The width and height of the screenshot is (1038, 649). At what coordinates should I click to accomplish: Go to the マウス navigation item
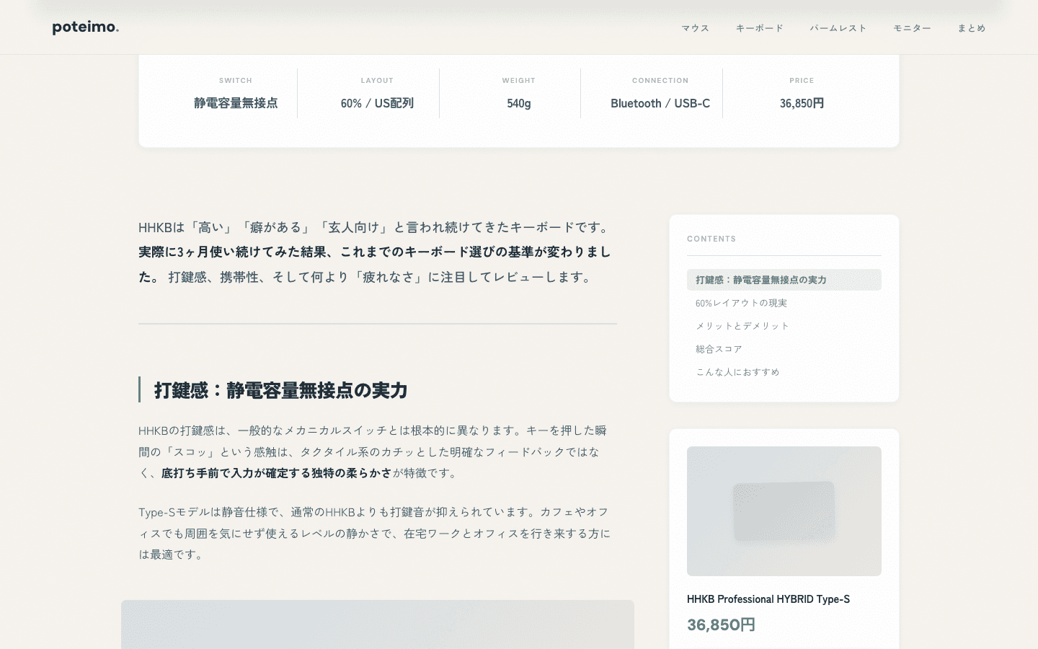(x=696, y=28)
